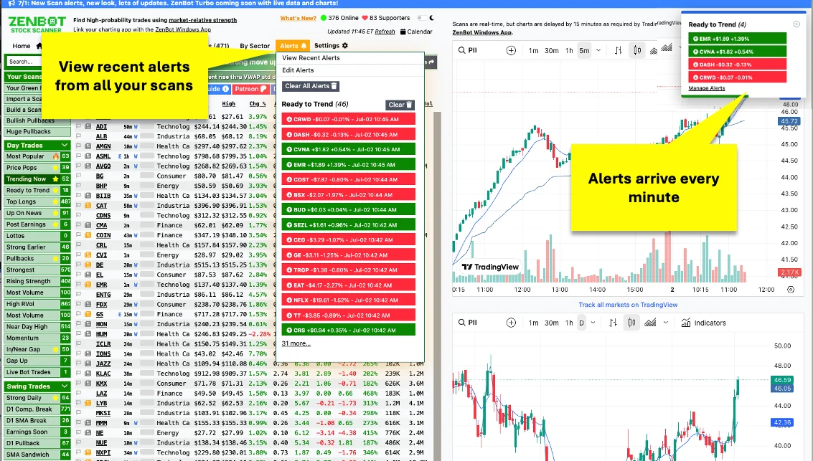Close the Ready to Trend alert popup
The width and height of the screenshot is (813, 461).
click(796, 24)
